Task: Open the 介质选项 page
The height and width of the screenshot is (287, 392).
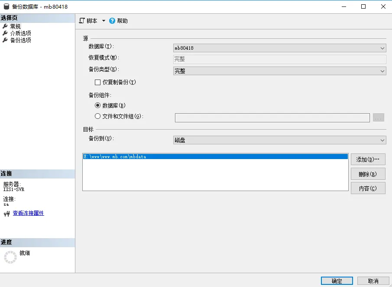Action: click(x=20, y=33)
